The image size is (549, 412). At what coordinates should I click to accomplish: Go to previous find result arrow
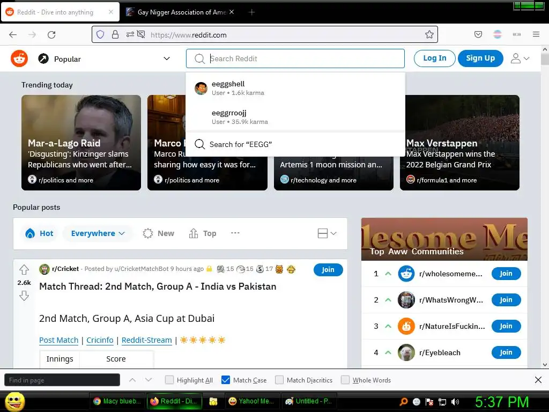click(x=132, y=380)
